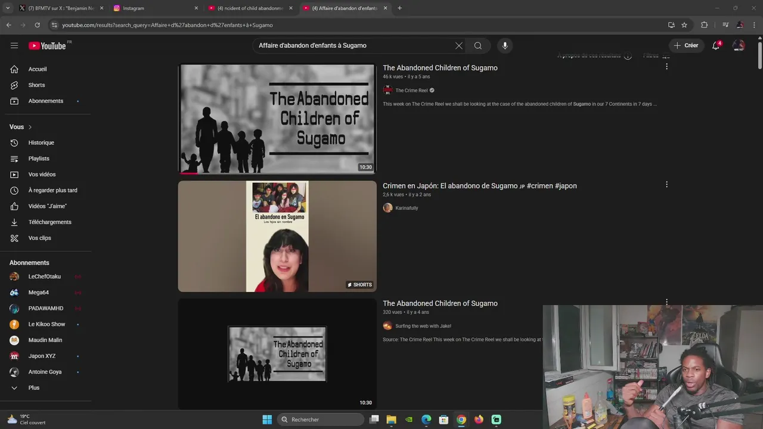This screenshot has height=429, width=763.
Task: Open Surfing the web with Jake avatar
Action: [x=387, y=326]
